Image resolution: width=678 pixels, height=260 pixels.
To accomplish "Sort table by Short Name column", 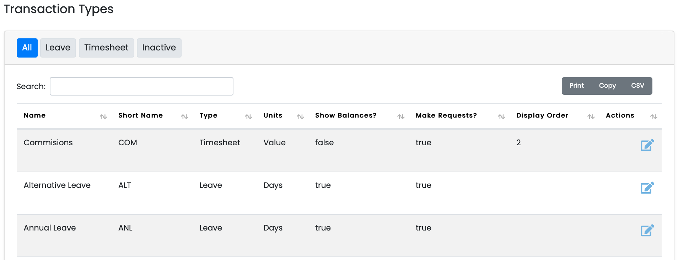I will tap(140, 115).
